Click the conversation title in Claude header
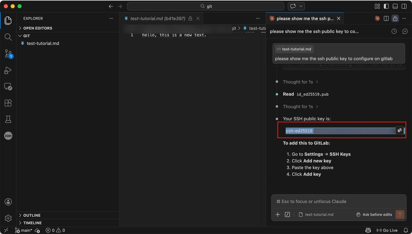Image resolution: width=412 pixels, height=234 pixels. pos(314,32)
